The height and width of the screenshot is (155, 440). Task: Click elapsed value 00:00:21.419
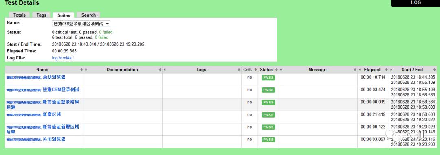pos(373,114)
